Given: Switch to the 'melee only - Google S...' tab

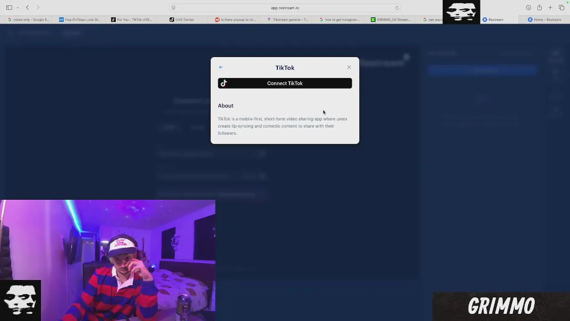Looking at the screenshot, I should click(28, 20).
